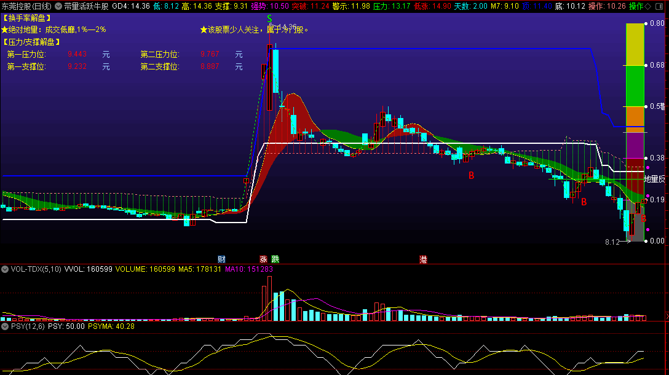Screen dimensions: 669x375
Task: Click the square window icon beside the diamond
Action: (x=659, y=6)
